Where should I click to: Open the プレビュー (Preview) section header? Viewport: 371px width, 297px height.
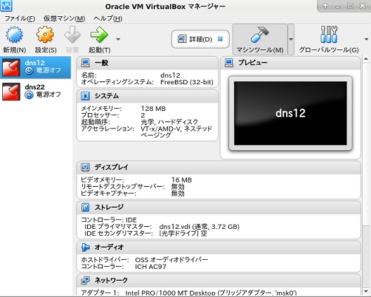click(x=290, y=63)
